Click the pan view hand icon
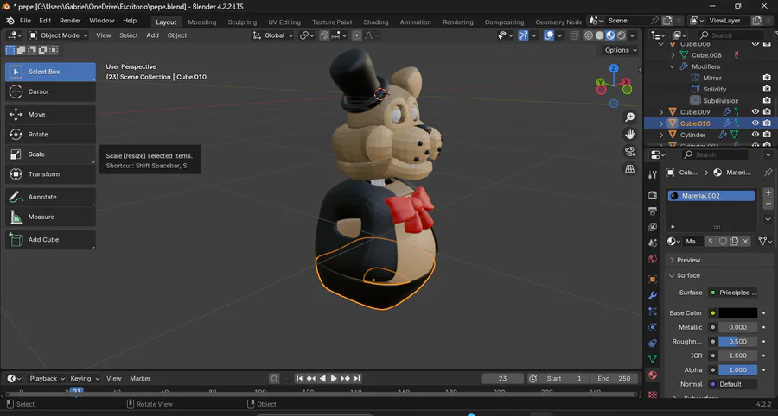The height and width of the screenshot is (416, 778). (629, 135)
